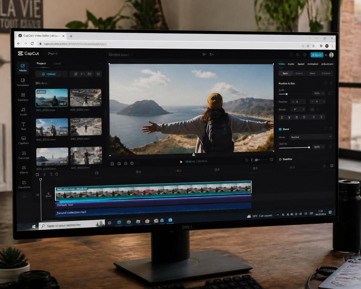Click the Windows Start button

[x=34, y=226]
